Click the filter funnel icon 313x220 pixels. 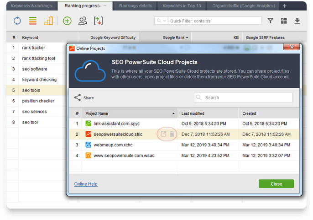point(270,21)
